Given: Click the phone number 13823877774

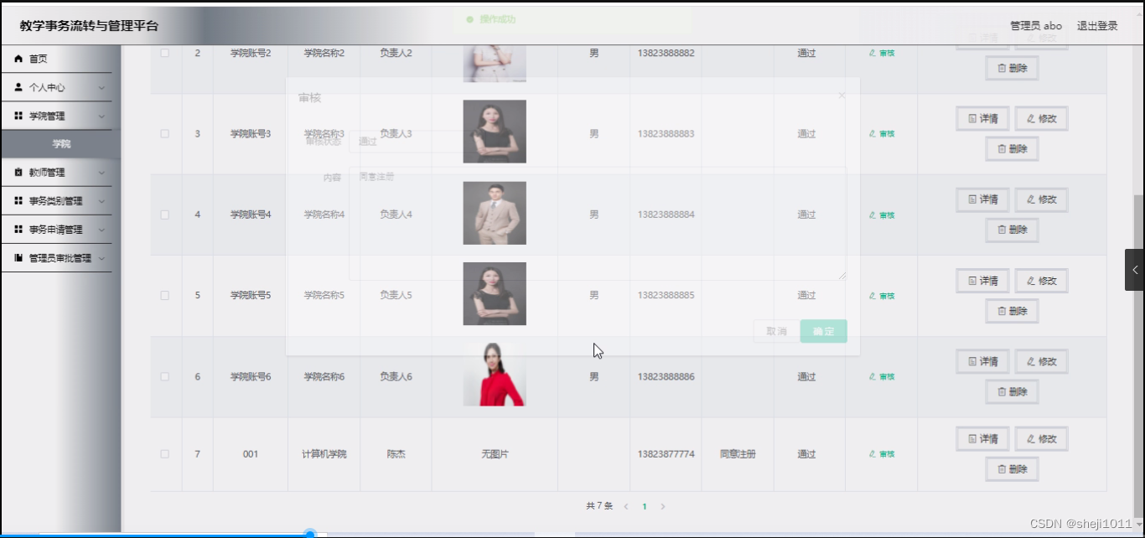Looking at the screenshot, I should click(x=666, y=454).
